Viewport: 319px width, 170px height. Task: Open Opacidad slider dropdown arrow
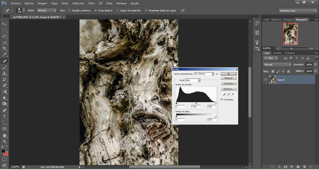[315, 65]
